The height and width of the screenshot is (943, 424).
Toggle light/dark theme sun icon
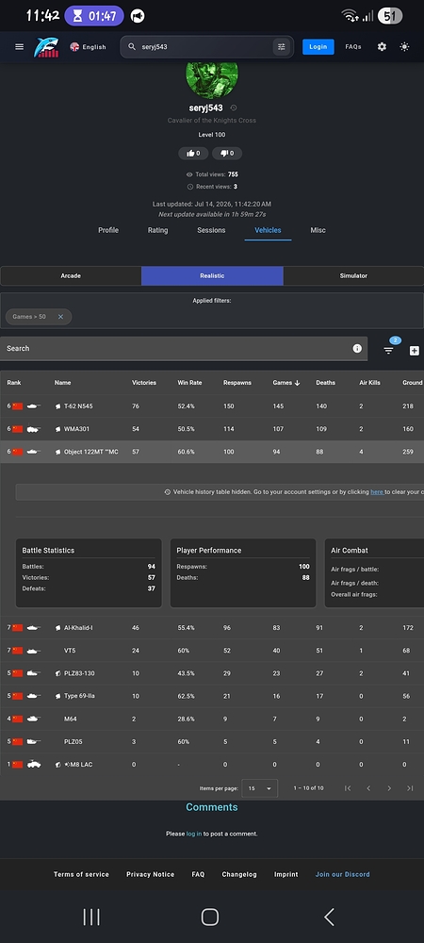405,47
